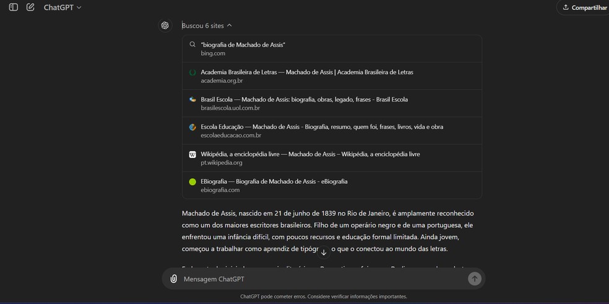
Task: Click the brasilescola.uol.com.br domain text
Action: pos(230,108)
